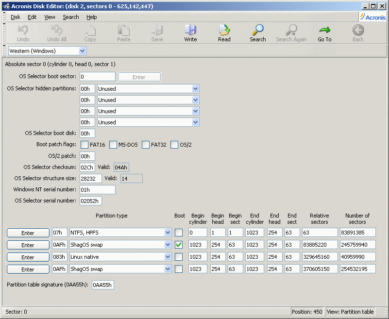Click the Back toolbar icon
Viewport: 389px width, 319px height.
[x=358, y=33]
